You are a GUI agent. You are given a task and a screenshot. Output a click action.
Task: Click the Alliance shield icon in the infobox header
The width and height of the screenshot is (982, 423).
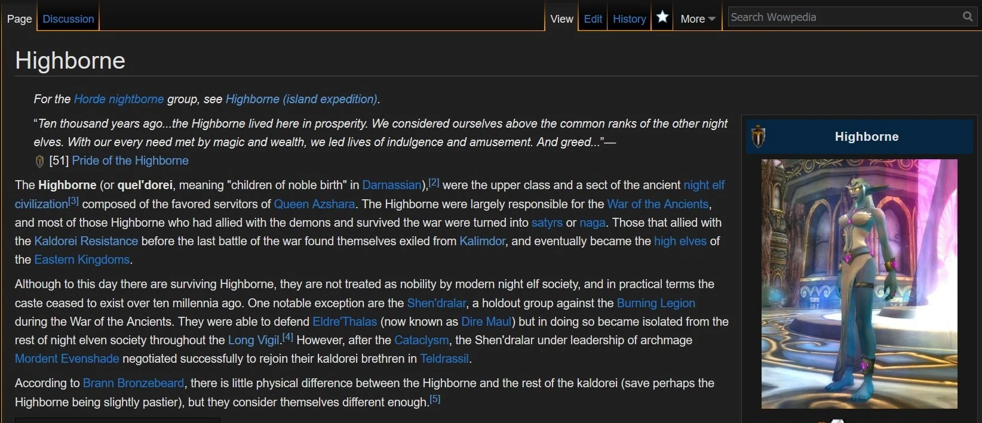pyautogui.click(x=758, y=137)
